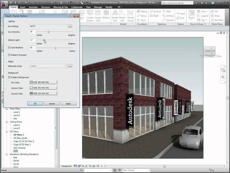This screenshot has width=230, height=173.
Task: Click OK in Graphic Display Options
Action: [x=35, y=103]
